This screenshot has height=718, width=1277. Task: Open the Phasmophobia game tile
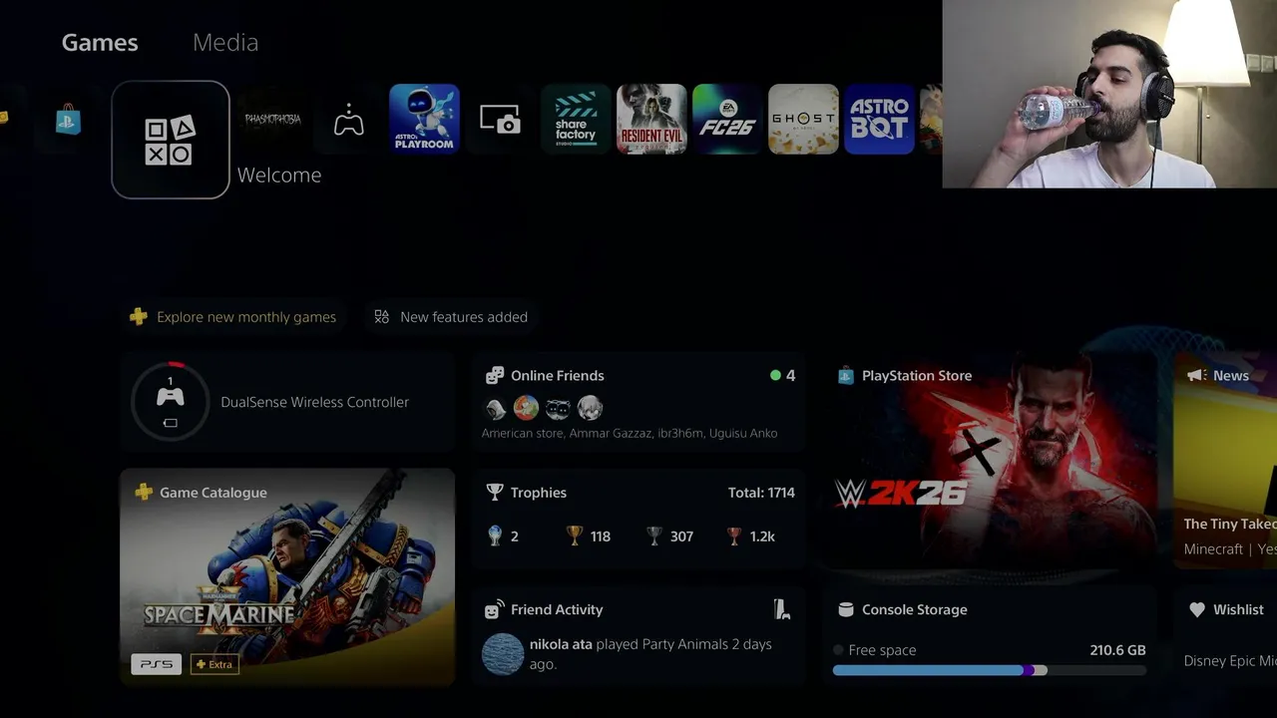point(272,119)
